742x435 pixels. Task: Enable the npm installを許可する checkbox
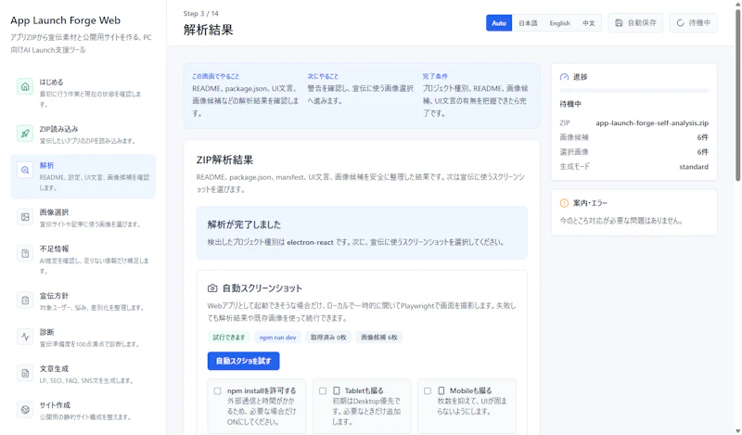(x=217, y=391)
